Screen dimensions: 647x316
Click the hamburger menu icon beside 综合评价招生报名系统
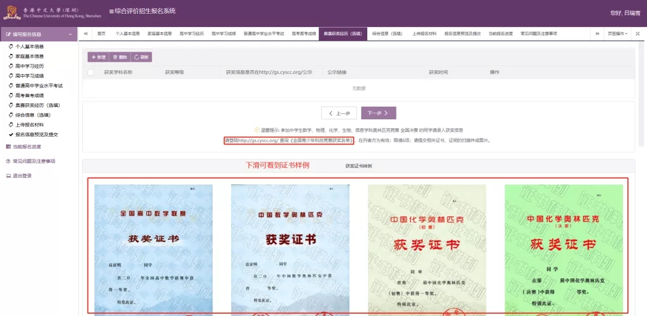(x=112, y=11)
